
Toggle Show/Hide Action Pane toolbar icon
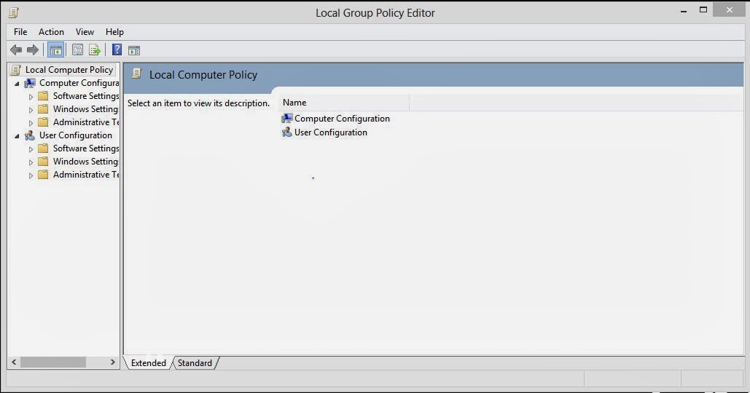pos(134,50)
